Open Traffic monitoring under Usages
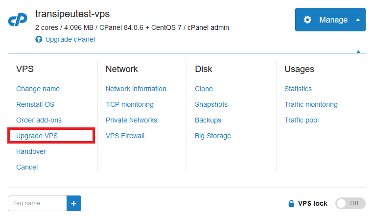 tap(311, 104)
